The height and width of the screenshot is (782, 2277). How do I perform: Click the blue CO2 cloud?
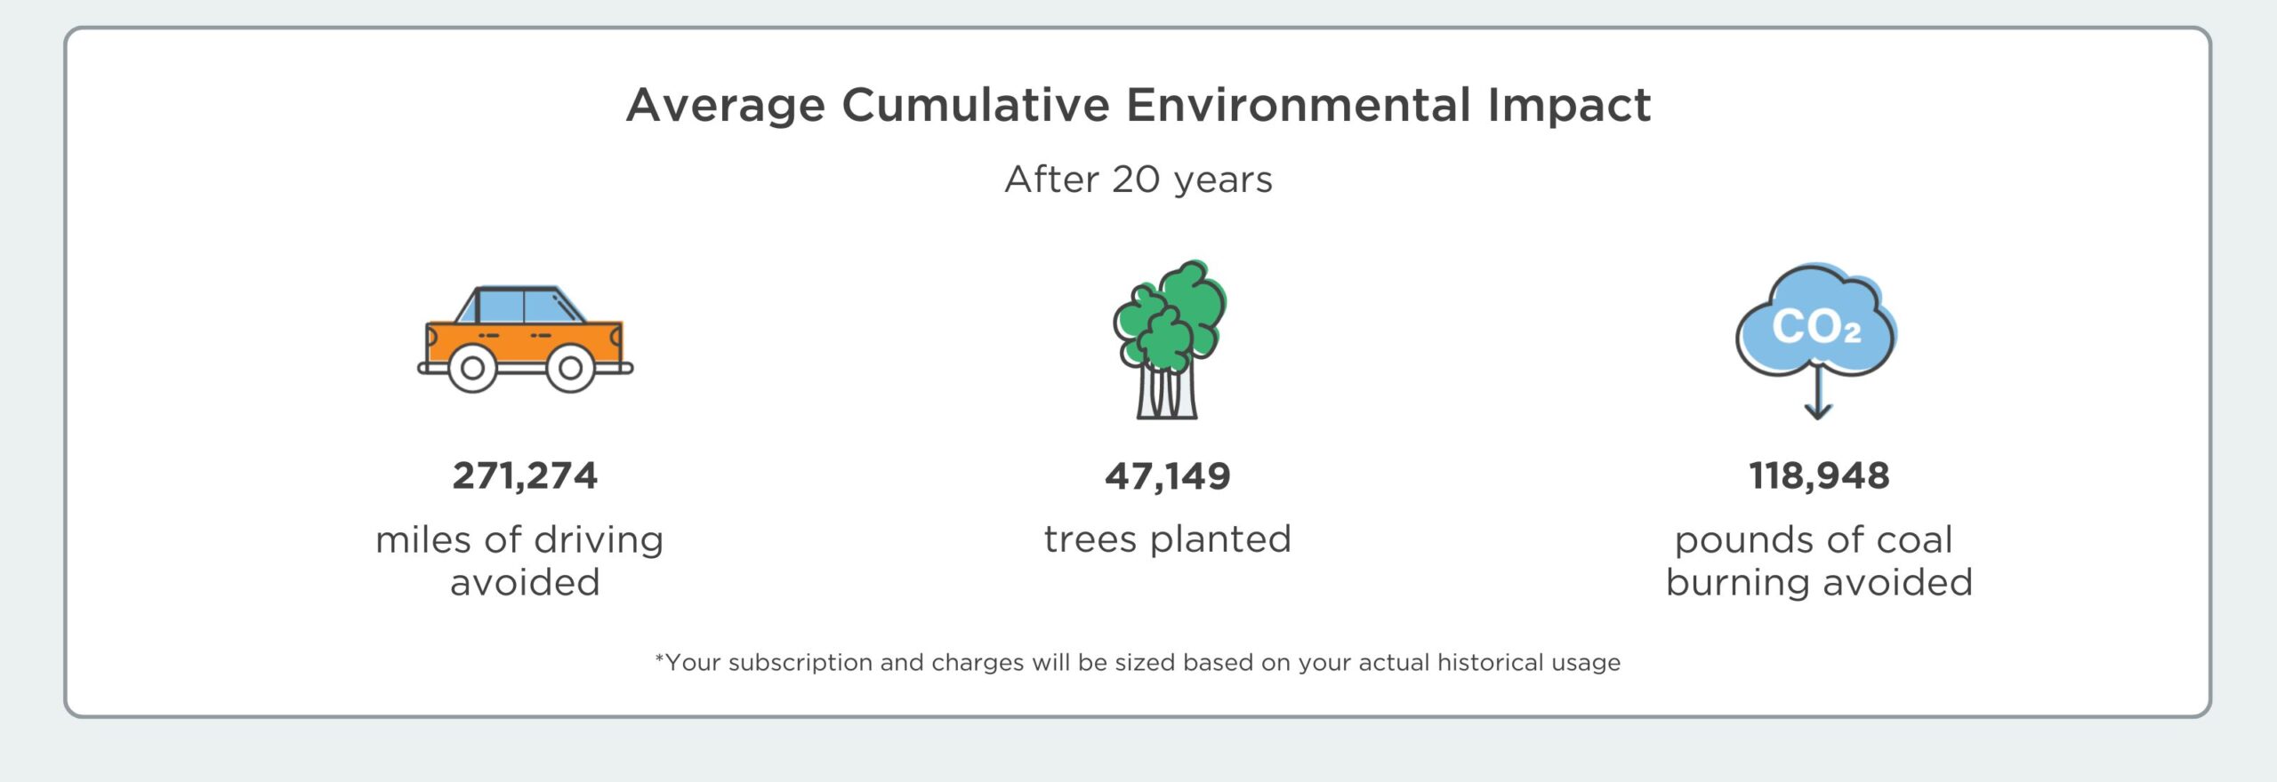pyautogui.click(x=1816, y=324)
